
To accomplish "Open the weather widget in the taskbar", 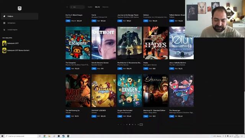I will point(216,136).
